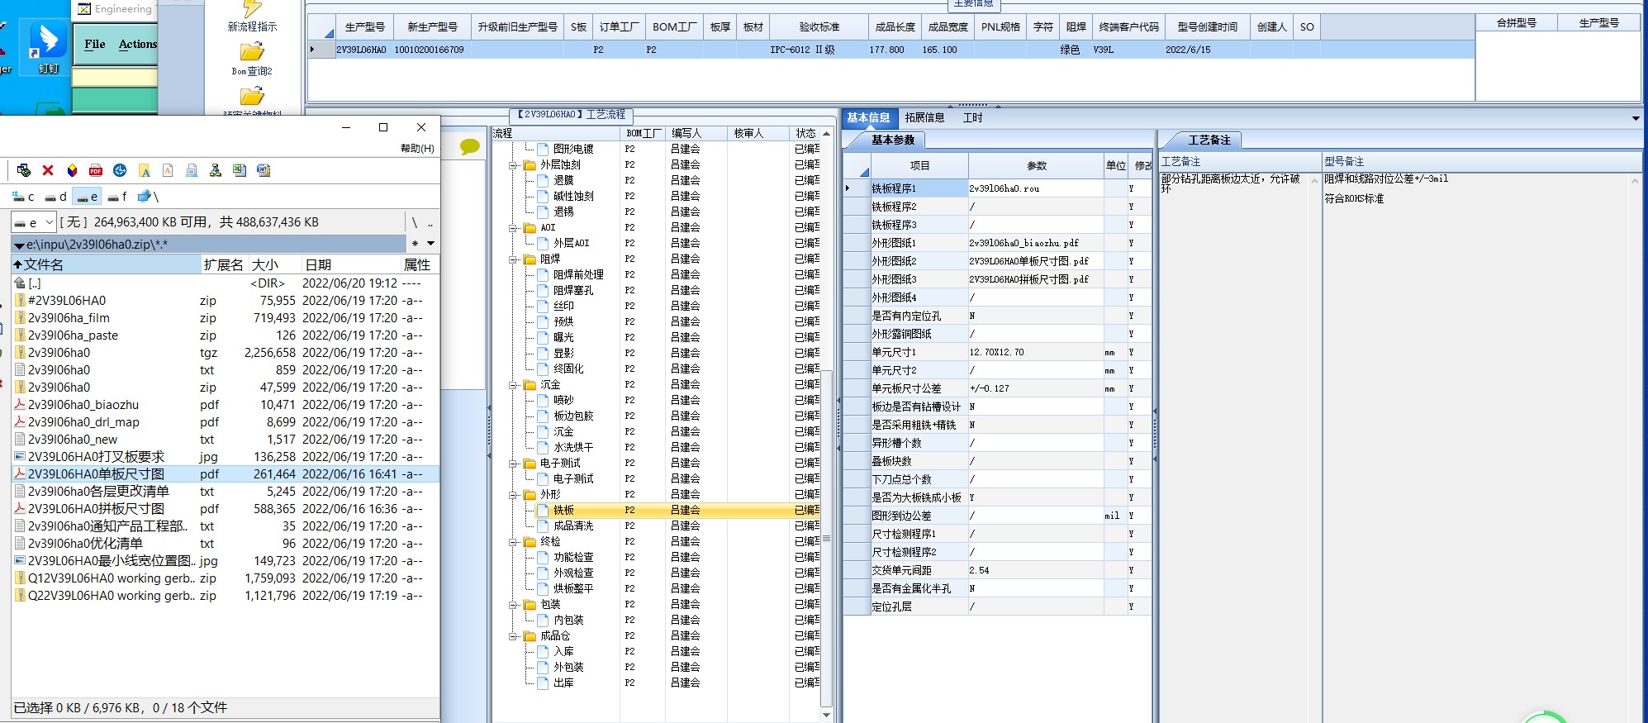Open the Bom查询2 folder icon
This screenshot has height=723, width=1648.
252,59
